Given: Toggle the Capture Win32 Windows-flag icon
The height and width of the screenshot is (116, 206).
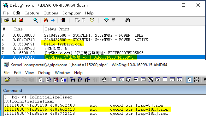Looking at the screenshot, I should coord(62,20).
